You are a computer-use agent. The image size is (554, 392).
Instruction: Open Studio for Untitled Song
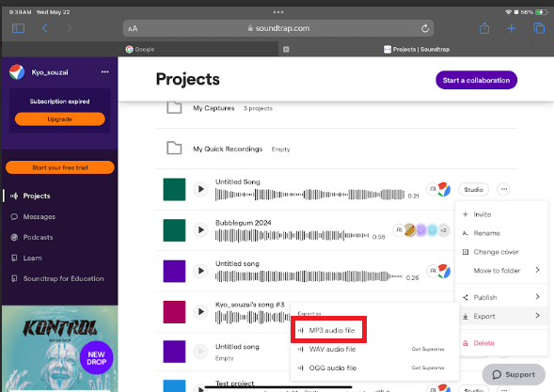click(x=473, y=190)
